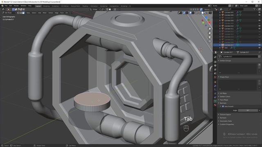This screenshot has width=262, height=147.
Task: Enable edge select mode
Action: tap(21, 13)
